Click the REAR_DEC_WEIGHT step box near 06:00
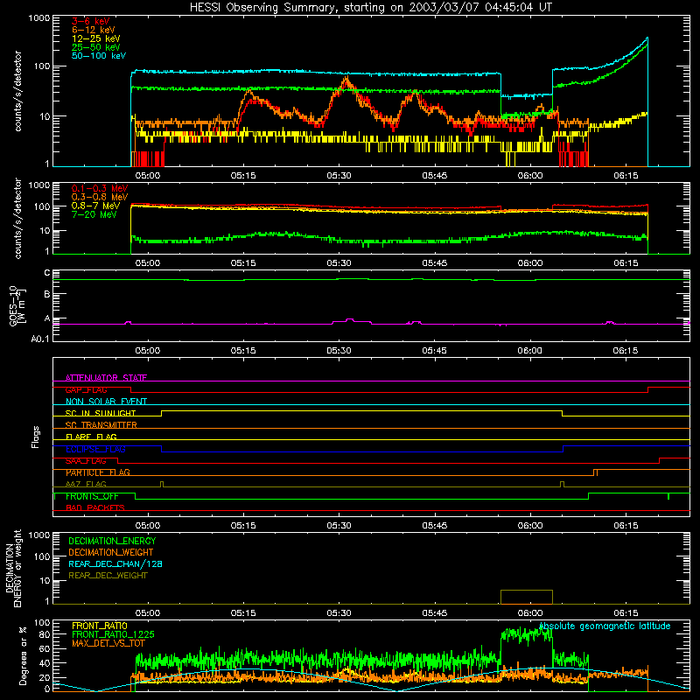This screenshot has width=700, height=700. point(527,597)
